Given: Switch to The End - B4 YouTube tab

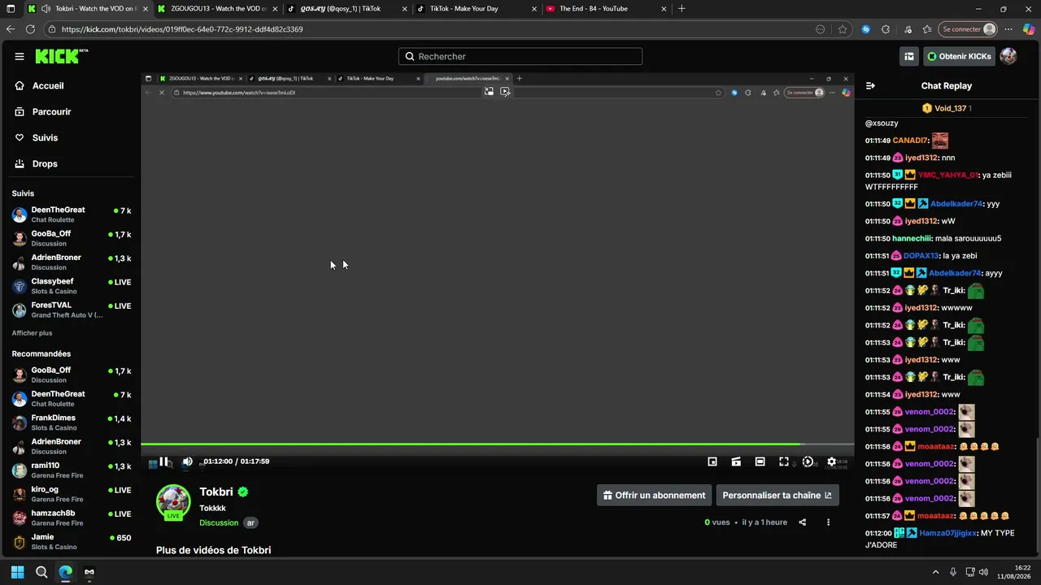Looking at the screenshot, I should (605, 9).
